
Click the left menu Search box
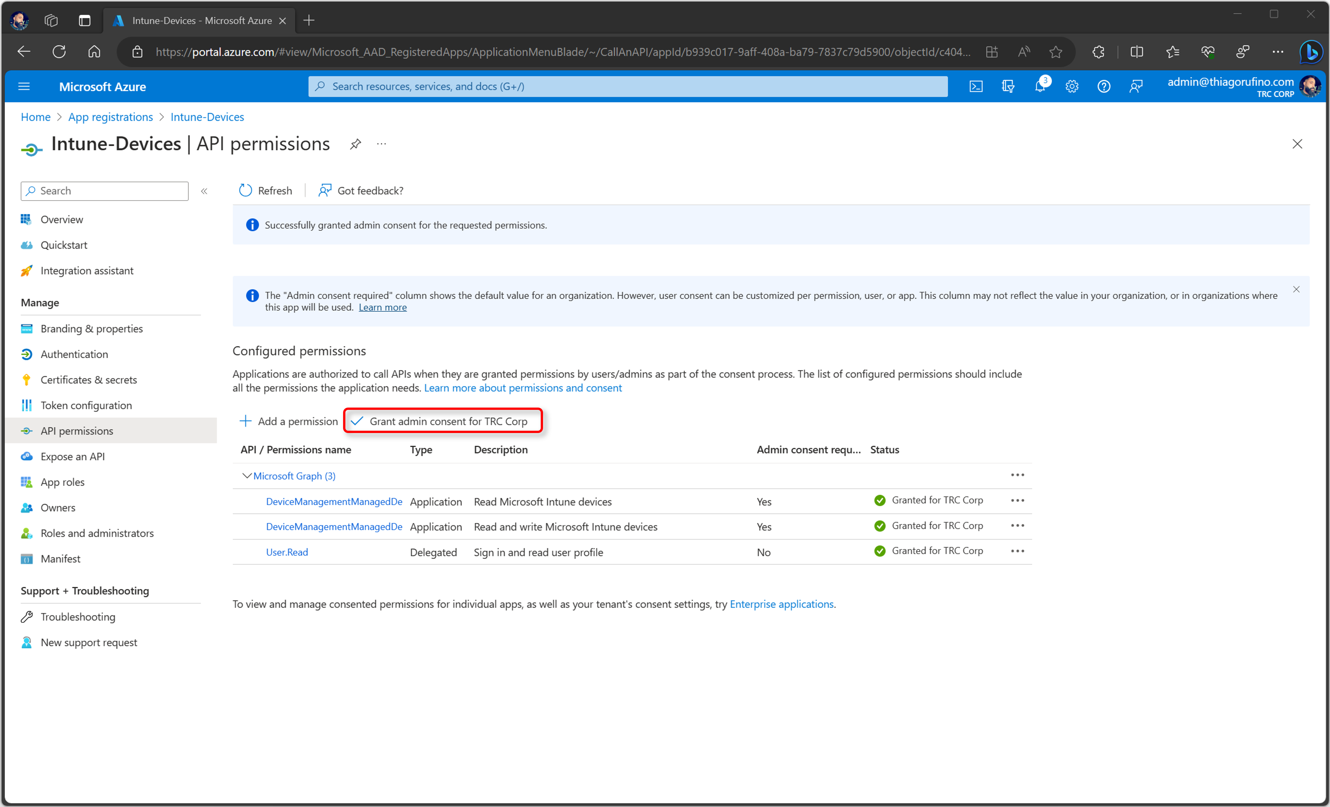105,190
